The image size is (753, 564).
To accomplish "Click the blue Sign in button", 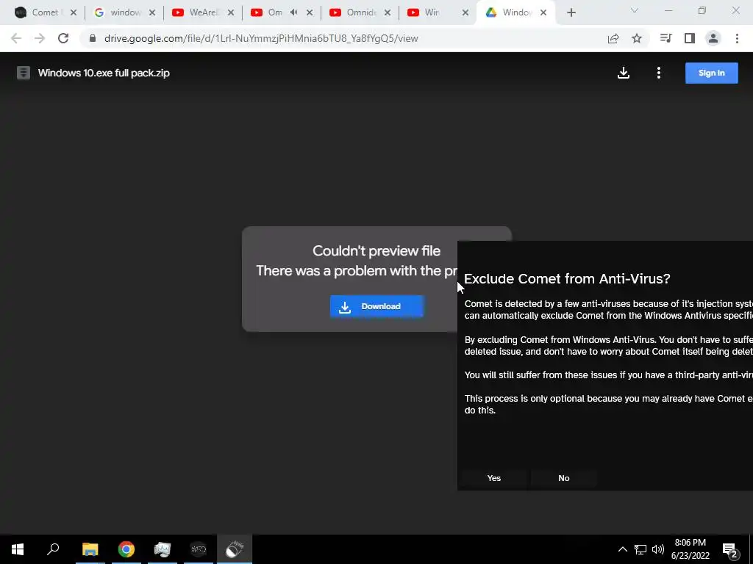I will pyautogui.click(x=711, y=73).
